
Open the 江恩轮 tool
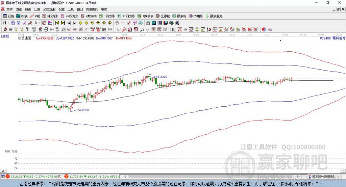coord(163,16)
